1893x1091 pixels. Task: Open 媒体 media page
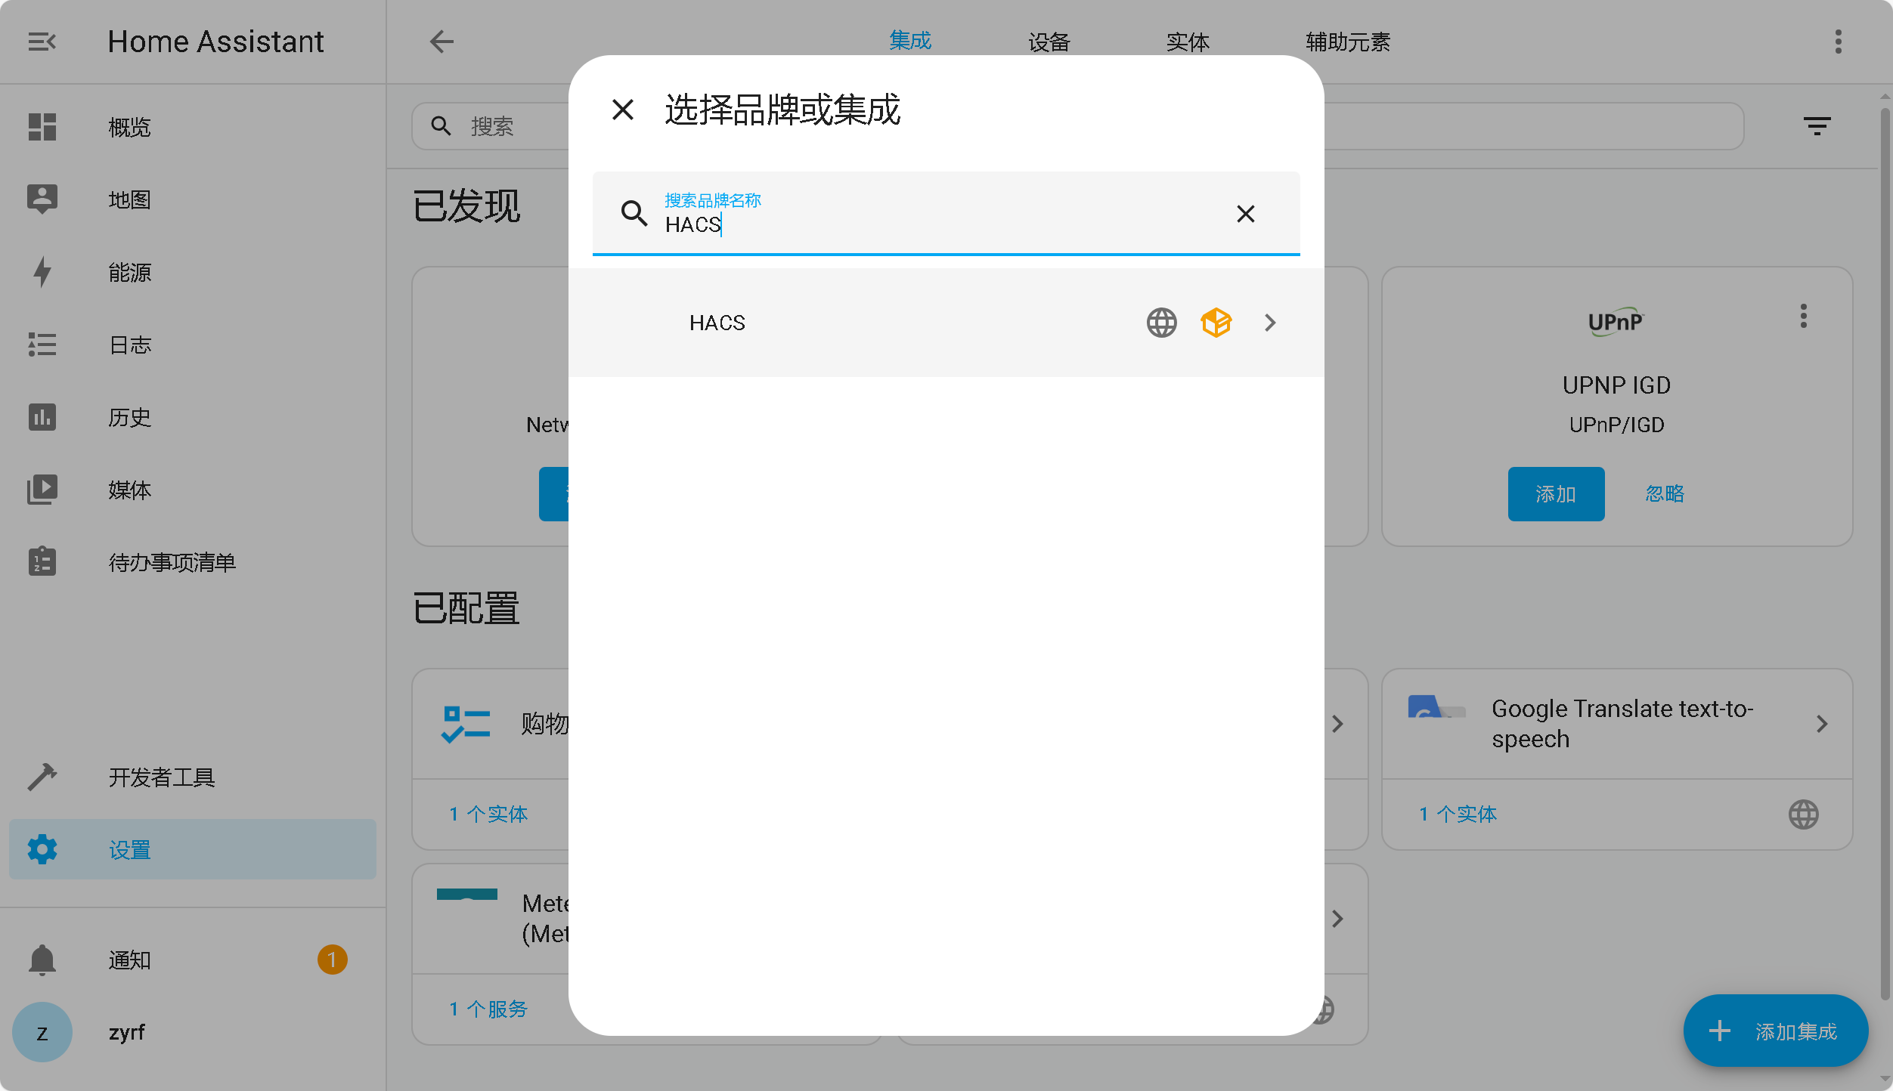coord(193,490)
